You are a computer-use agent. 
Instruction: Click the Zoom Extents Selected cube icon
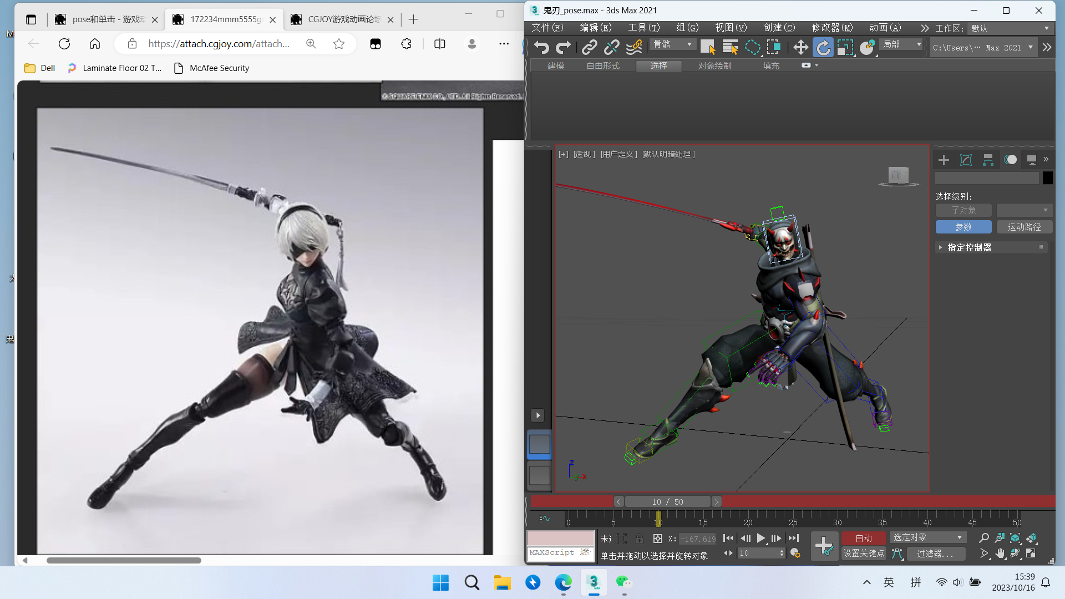pos(1015,538)
